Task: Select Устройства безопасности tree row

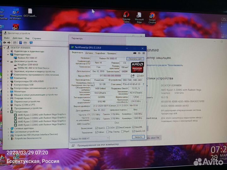Action: click(x=28, y=138)
